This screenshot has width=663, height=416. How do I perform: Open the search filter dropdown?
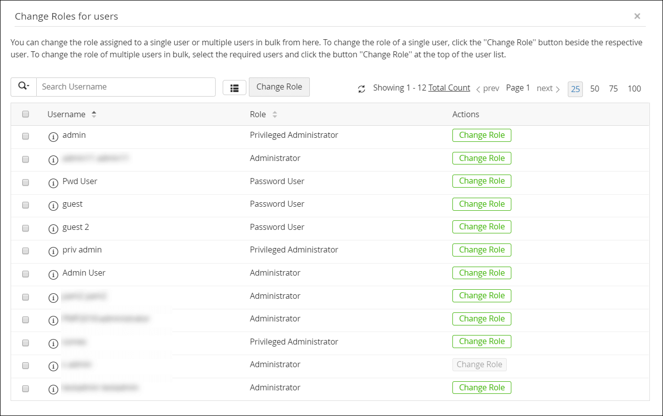pyautogui.click(x=24, y=87)
